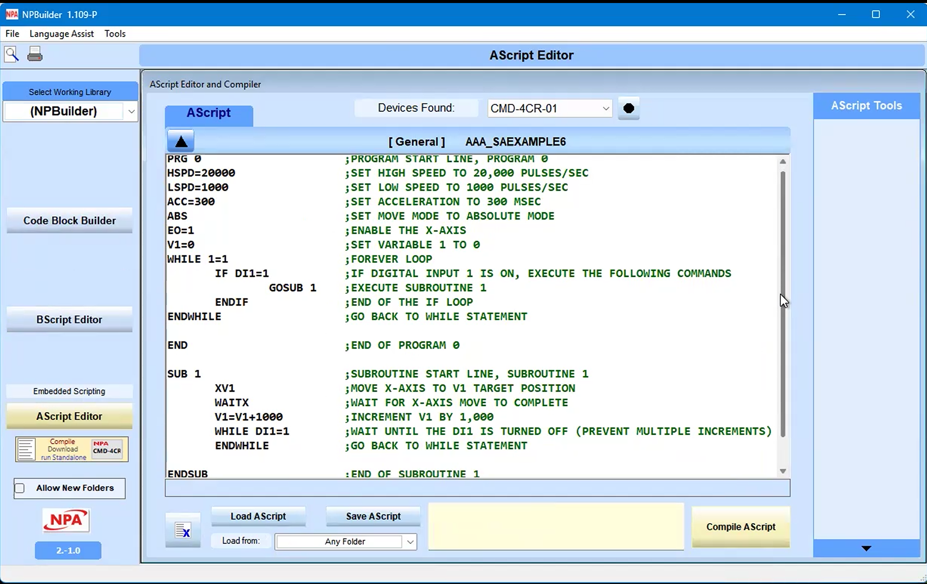927x584 pixels.
Task: Click the LSPD=1000 code line
Action: point(198,188)
